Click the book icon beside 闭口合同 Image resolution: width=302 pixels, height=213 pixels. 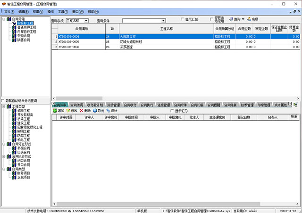(14, 161)
